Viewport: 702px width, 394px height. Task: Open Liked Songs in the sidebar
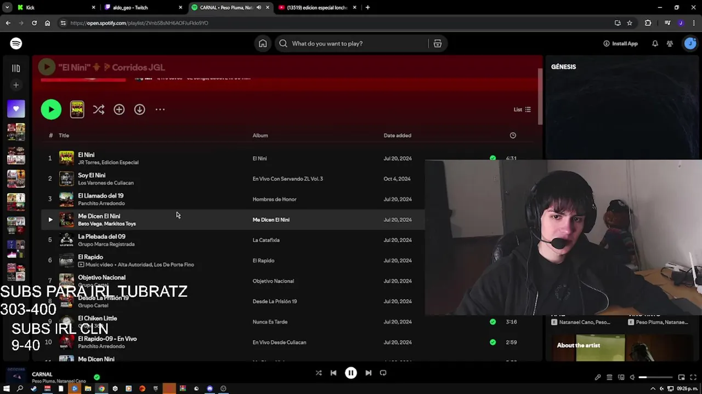[x=16, y=109]
